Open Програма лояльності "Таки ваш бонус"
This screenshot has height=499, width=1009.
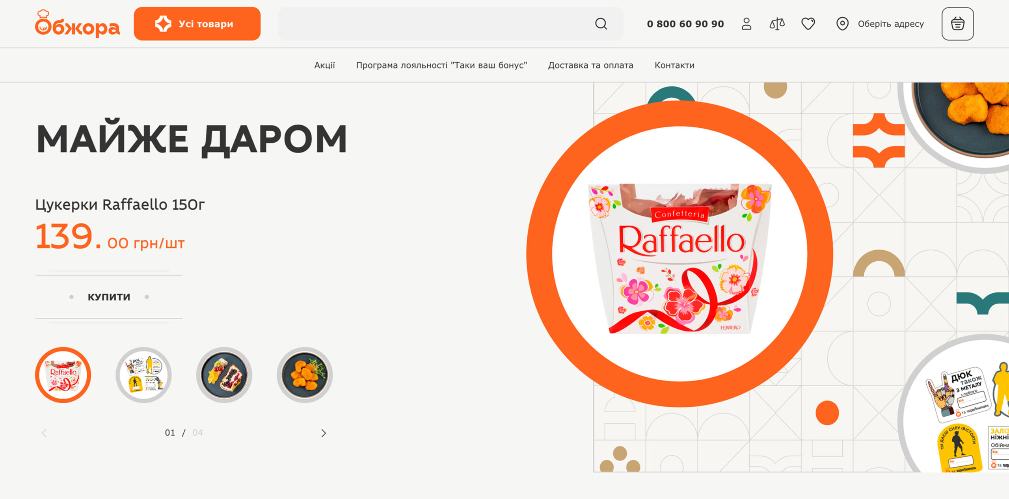point(441,65)
